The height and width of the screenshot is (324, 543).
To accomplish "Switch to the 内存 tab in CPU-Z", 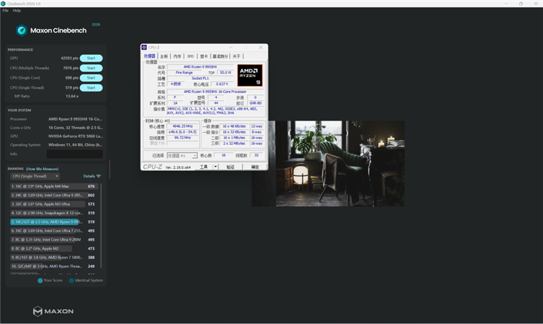I will pyautogui.click(x=177, y=56).
